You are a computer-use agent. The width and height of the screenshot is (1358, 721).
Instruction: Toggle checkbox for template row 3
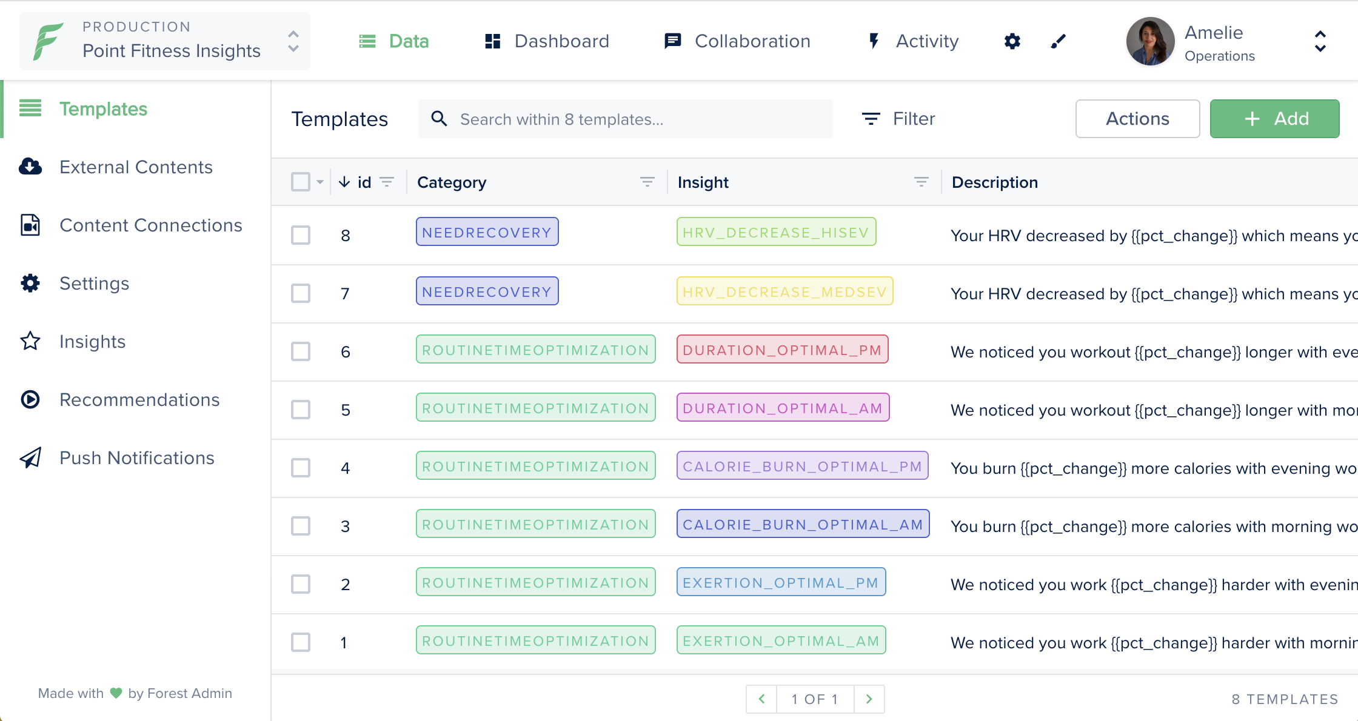click(301, 525)
